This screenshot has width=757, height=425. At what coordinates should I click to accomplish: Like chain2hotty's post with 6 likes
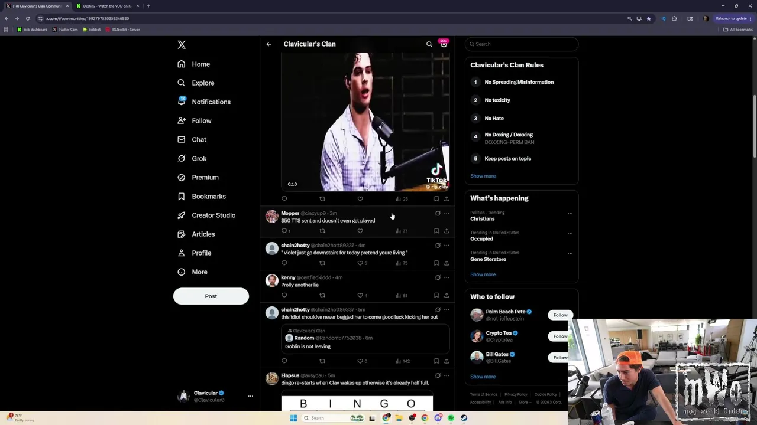(360, 361)
